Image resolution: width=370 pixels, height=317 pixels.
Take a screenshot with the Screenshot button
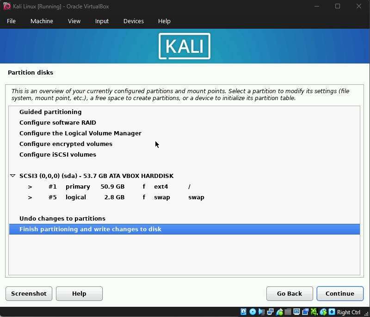coord(29,293)
